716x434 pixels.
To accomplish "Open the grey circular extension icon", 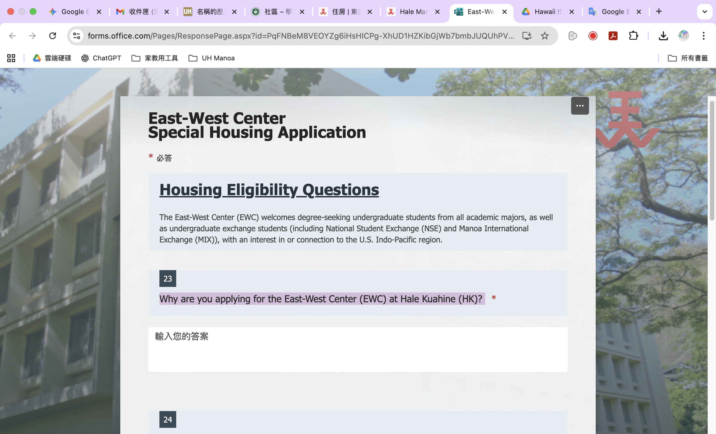I will [x=573, y=36].
